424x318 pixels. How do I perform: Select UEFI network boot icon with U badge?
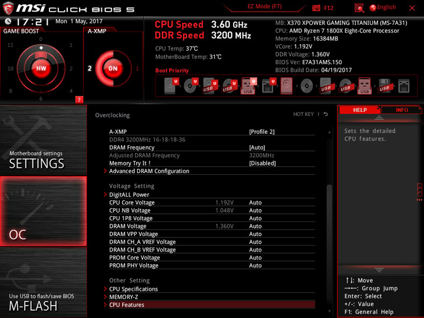point(269,86)
